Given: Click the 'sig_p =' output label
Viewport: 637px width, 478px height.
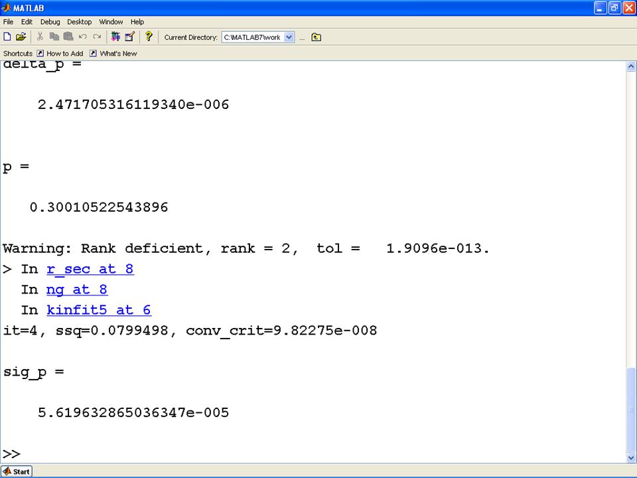Looking at the screenshot, I should [33, 372].
